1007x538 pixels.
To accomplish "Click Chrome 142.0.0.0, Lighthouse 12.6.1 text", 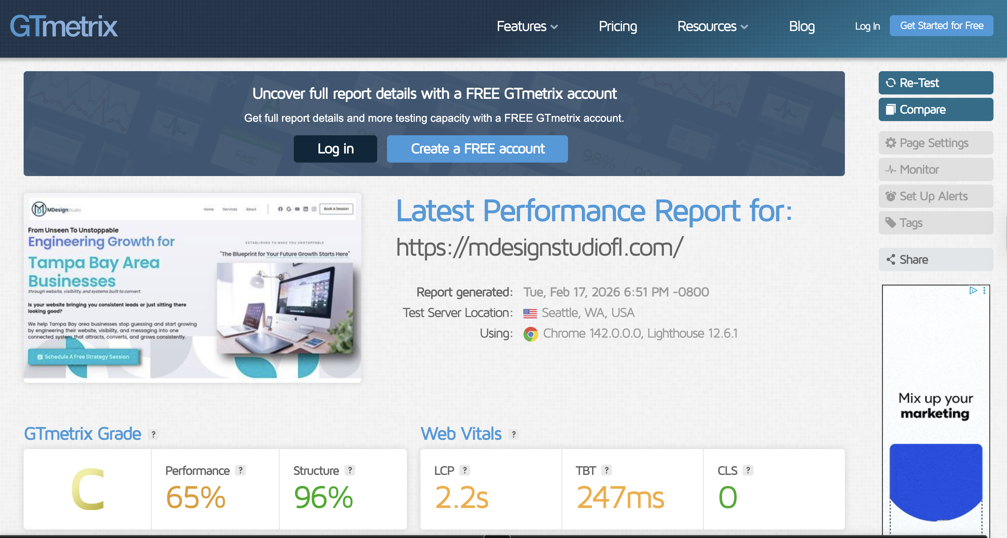I will (640, 333).
